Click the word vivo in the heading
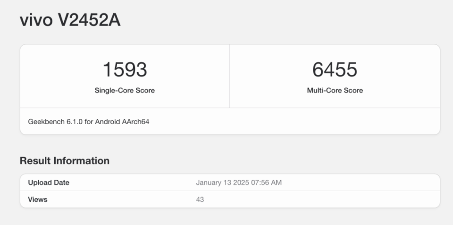The height and width of the screenshot is (225, 453). point(35,20)
